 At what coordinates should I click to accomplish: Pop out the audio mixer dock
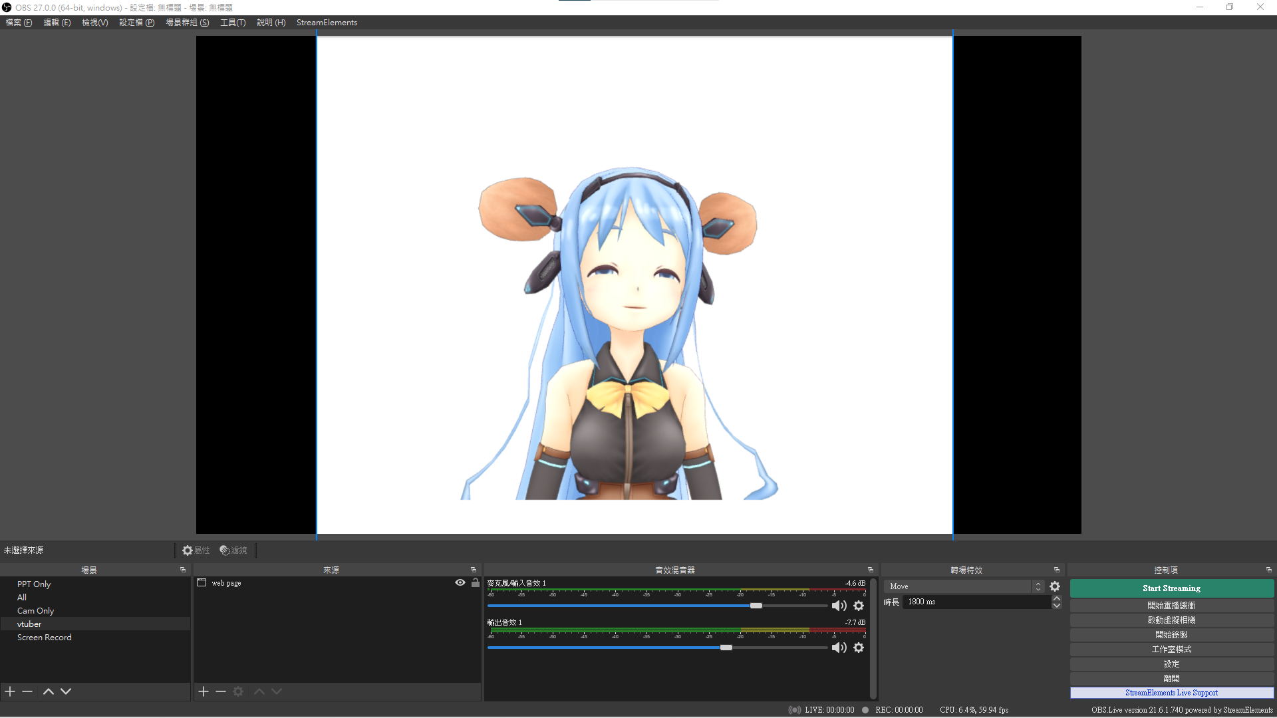(x=870, y=570)
